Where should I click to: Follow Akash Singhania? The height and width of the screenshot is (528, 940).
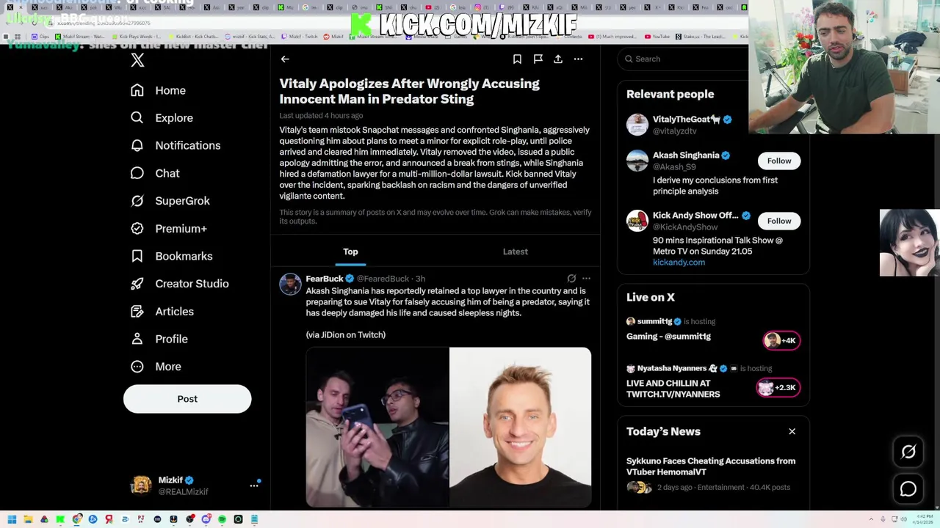point(779,161)
